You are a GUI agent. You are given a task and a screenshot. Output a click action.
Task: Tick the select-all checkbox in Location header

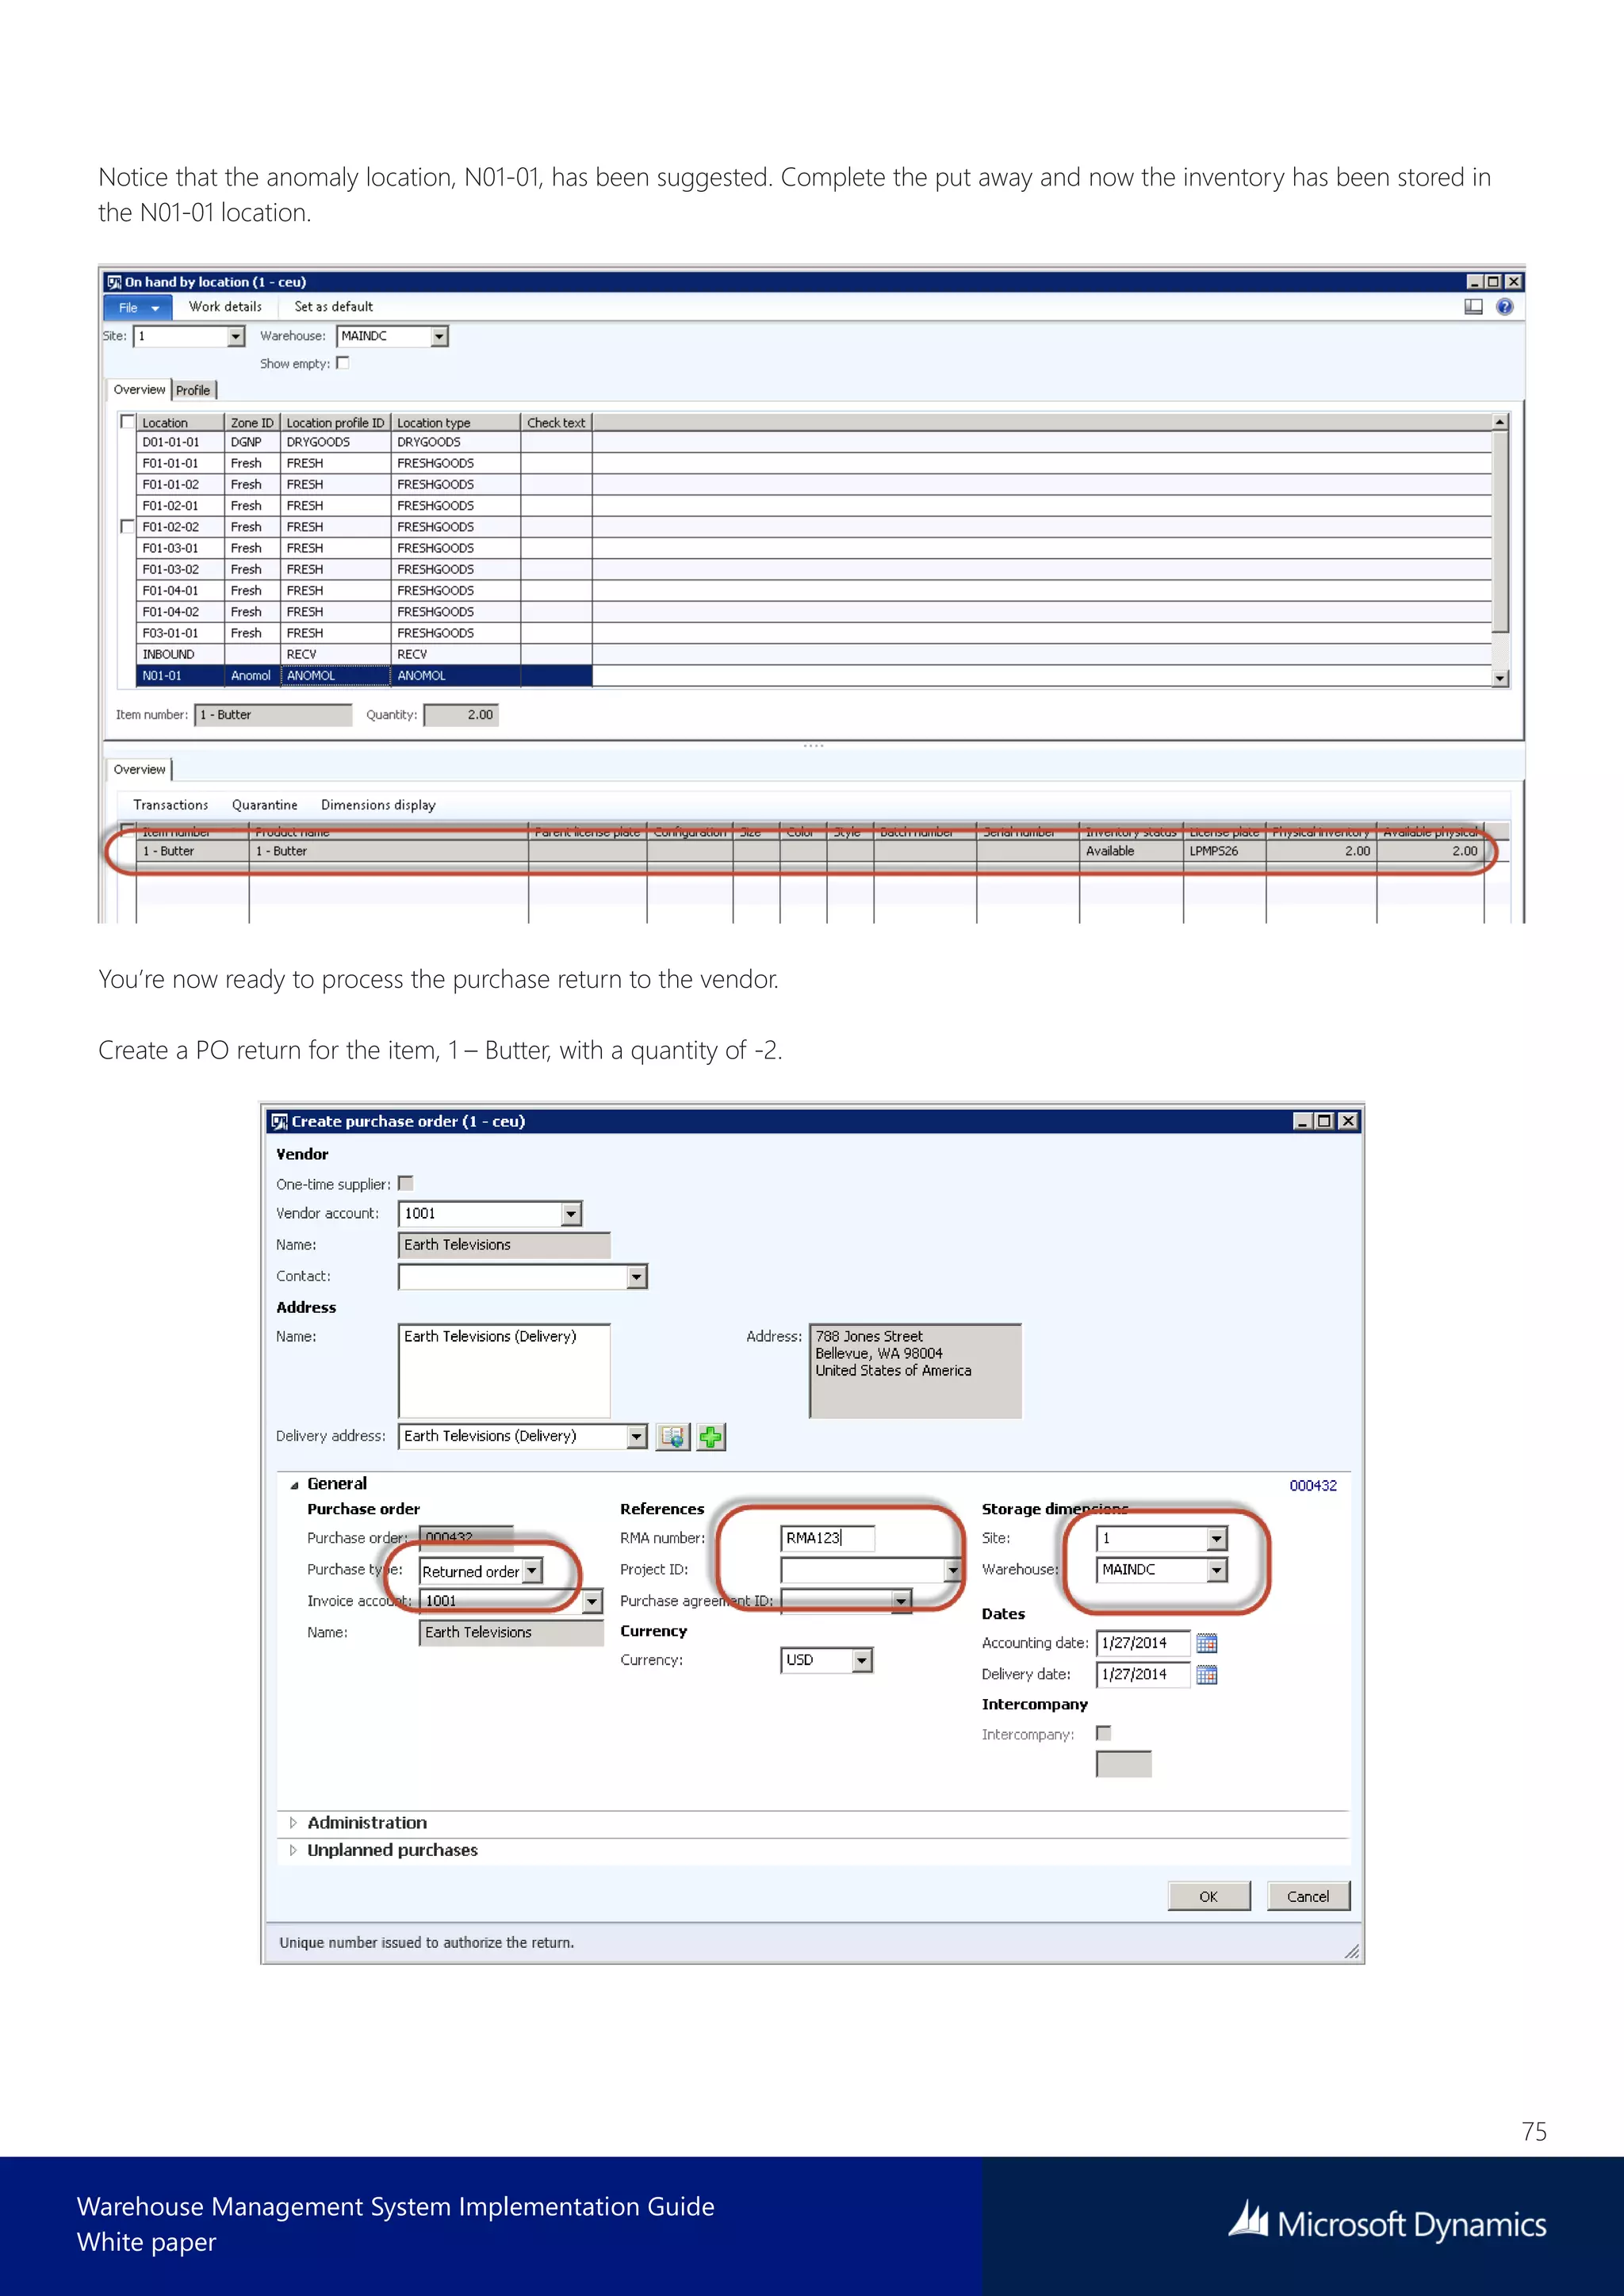[127, 422]
